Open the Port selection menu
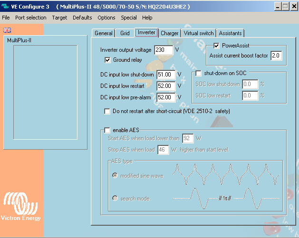Screen dimensions: 299x238 (31, 18)
